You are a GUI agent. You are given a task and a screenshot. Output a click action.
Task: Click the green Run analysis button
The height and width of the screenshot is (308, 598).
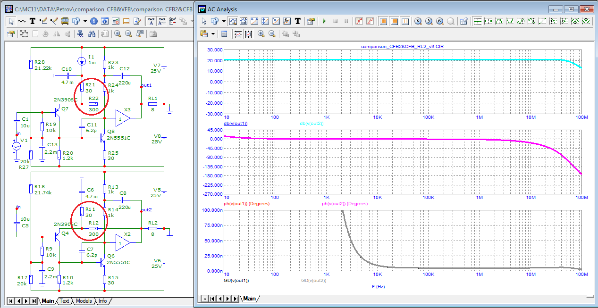(x=324, y=21)
